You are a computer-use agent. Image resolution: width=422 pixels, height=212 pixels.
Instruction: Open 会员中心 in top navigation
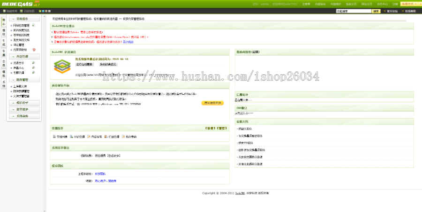382,4
